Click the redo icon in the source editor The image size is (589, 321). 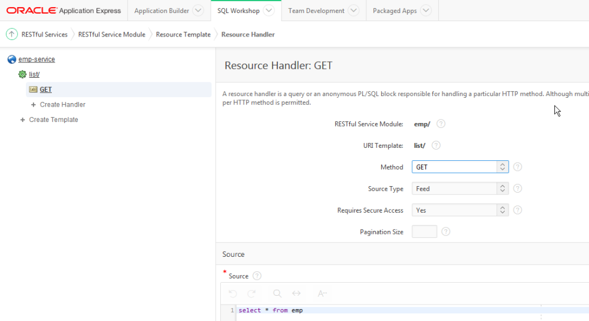pyautogui.click(x=252, y=293)
